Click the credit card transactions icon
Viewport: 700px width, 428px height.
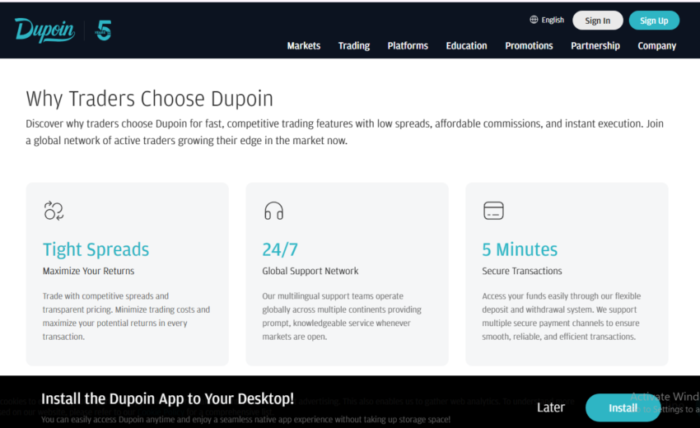coord(493,211)
